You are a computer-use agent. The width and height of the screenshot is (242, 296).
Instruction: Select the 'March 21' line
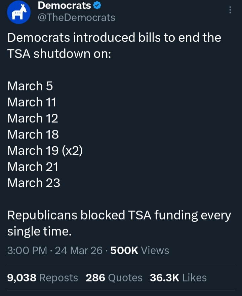click(33, 167)
